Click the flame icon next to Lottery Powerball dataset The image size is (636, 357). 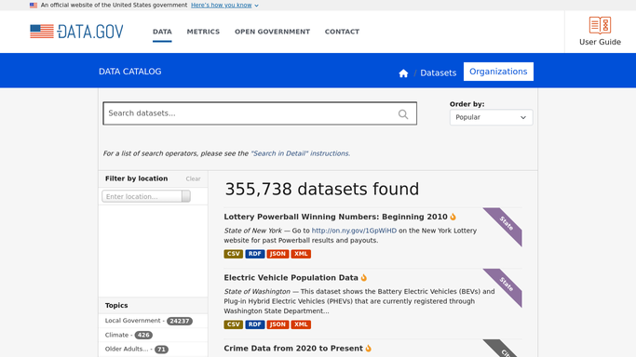(453, 217)
